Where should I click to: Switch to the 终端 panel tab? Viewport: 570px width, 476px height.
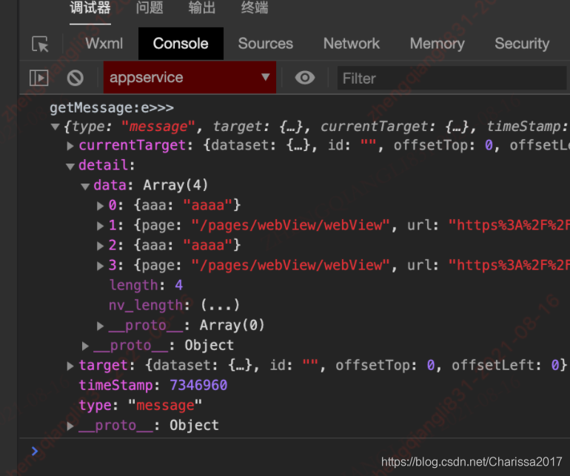coord(255,8)
